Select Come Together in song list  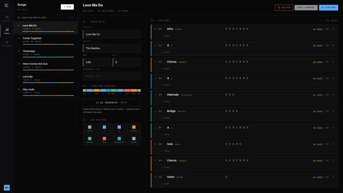[46, 41]
